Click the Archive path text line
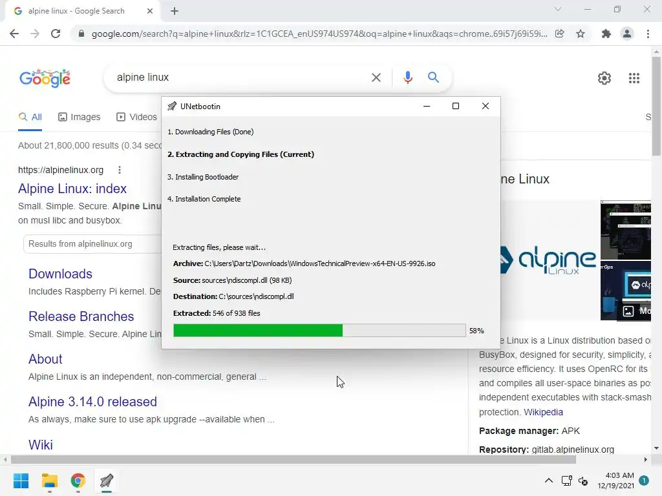The width and height of the screenshot is (662, 496). tap(304, 263)
